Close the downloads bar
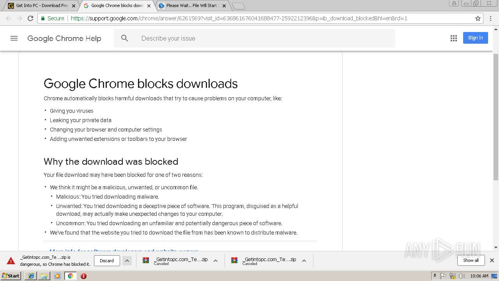The height and width of the screenshot is (281, 499). coord(492,260)
